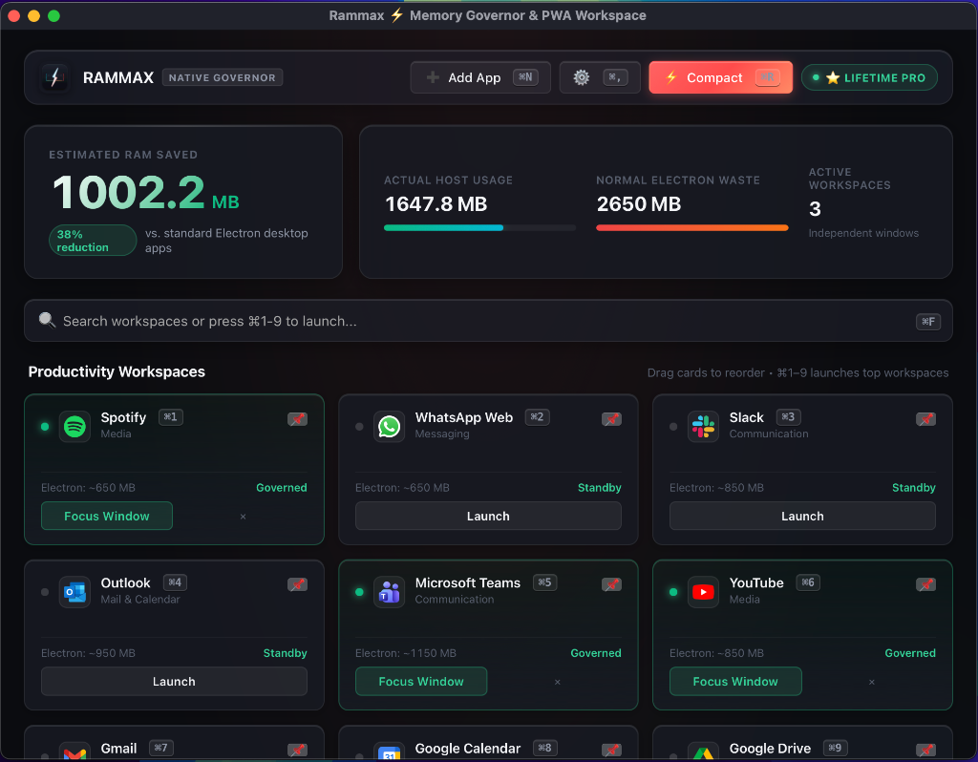Click the star icon in Lifetime Pro badge
This screenshot has height=762, width=978.
tap(833, 77)
